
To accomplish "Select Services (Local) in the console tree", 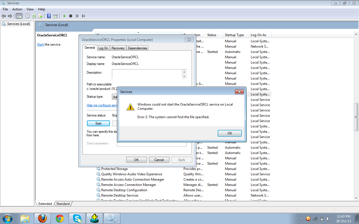I will tap(19, 24).
